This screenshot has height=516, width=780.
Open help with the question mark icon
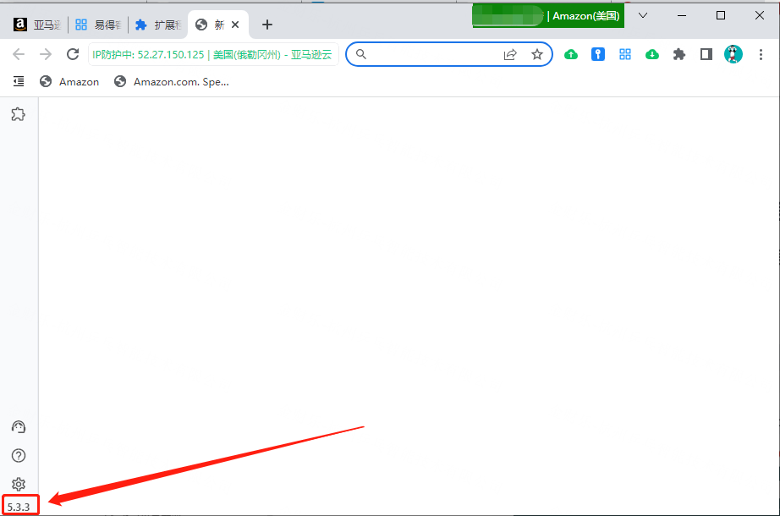point(19,455)
